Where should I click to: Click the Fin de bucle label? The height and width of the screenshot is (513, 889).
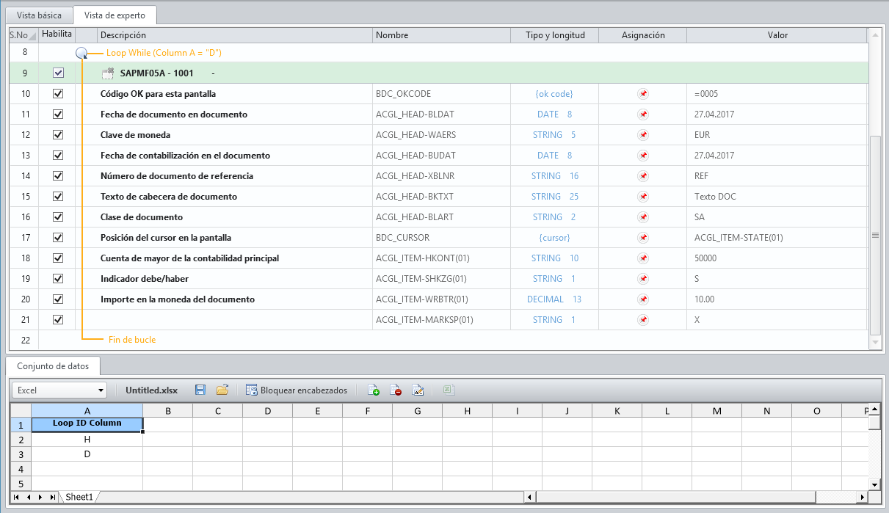point(132,340)
